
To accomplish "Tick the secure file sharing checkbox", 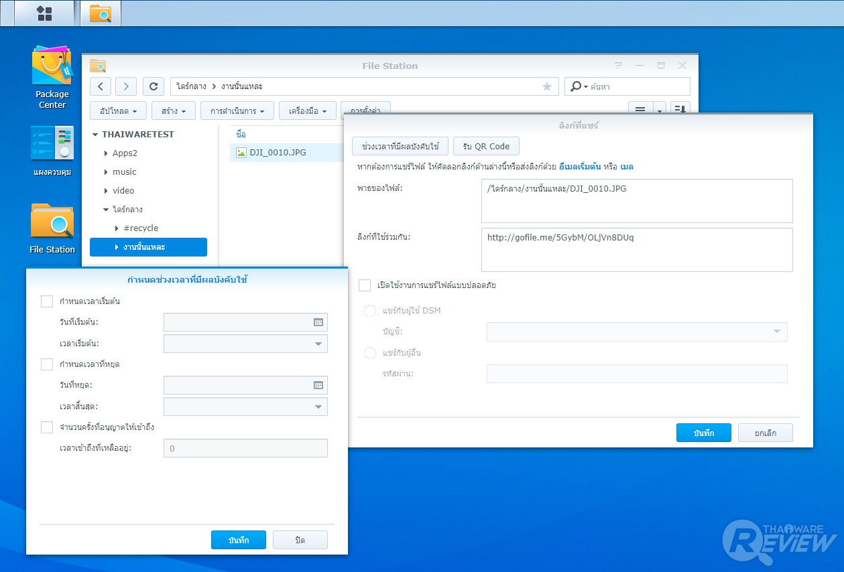I will [365, 285].
